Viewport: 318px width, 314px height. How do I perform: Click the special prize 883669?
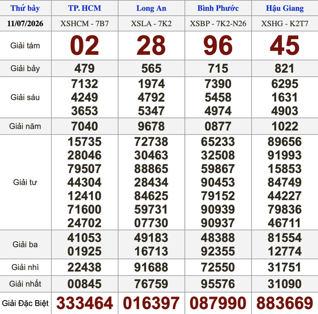[285, 303]
